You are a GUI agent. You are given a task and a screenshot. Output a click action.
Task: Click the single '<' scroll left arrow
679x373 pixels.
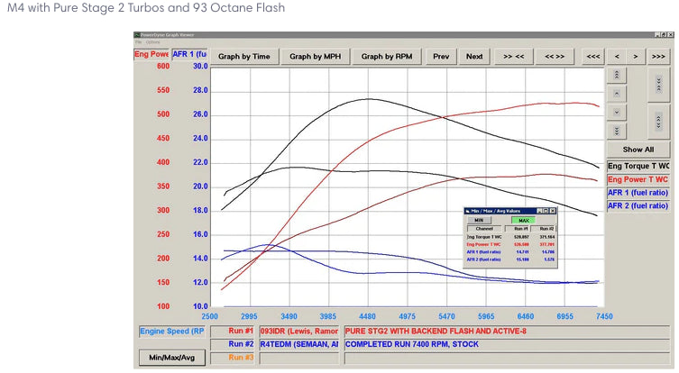[x=617, y=56]
